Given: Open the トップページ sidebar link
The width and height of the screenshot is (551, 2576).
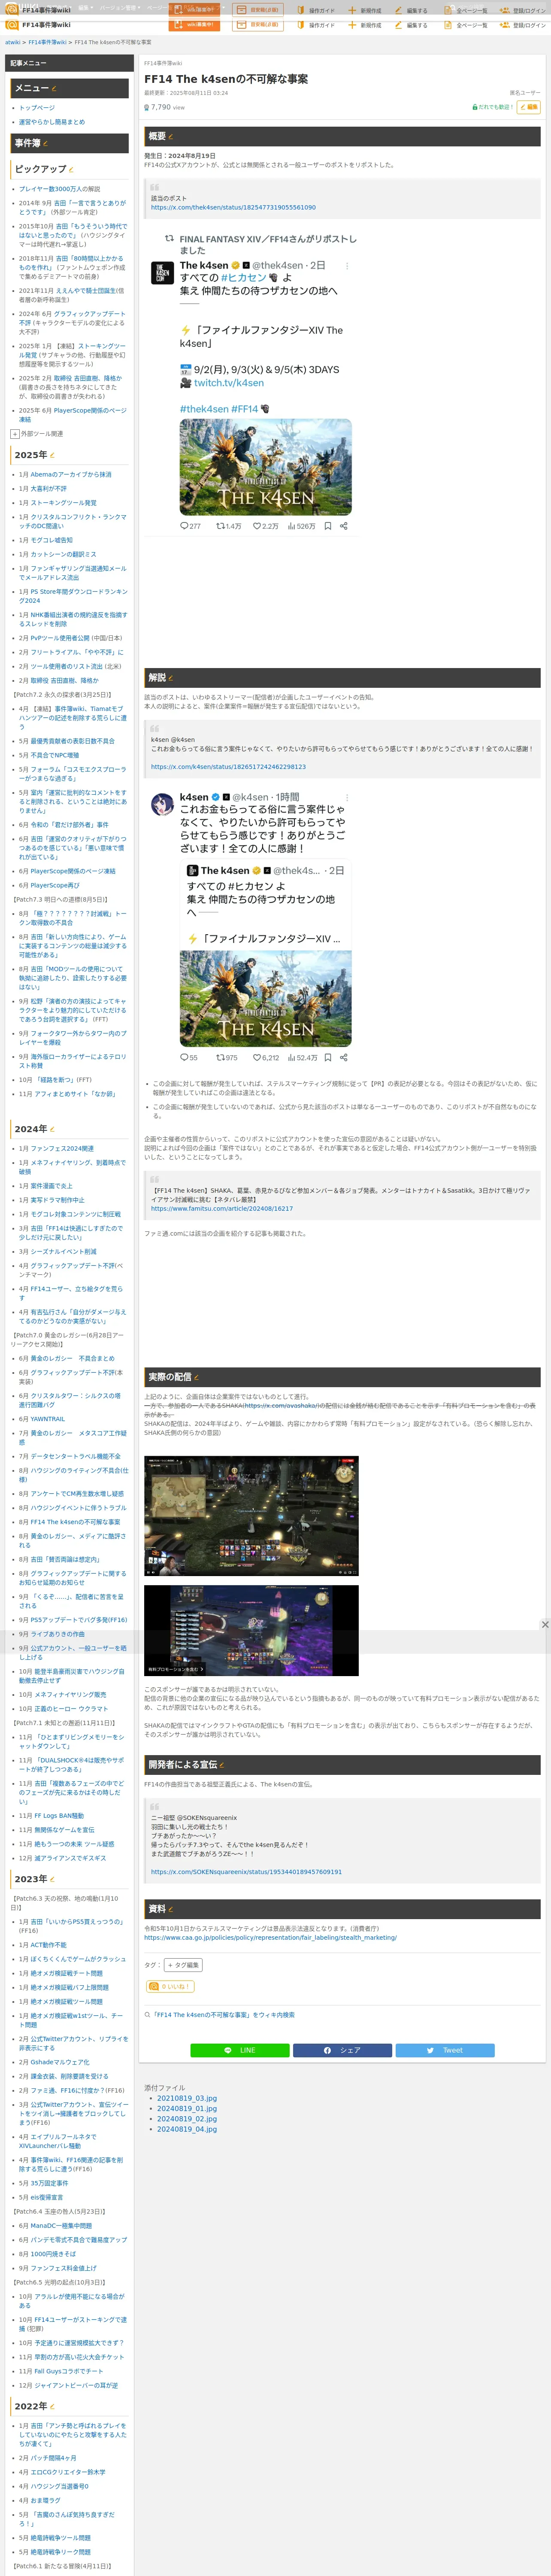Looking at the screenshot, I should pyautogui.click(x=37, y=108).
